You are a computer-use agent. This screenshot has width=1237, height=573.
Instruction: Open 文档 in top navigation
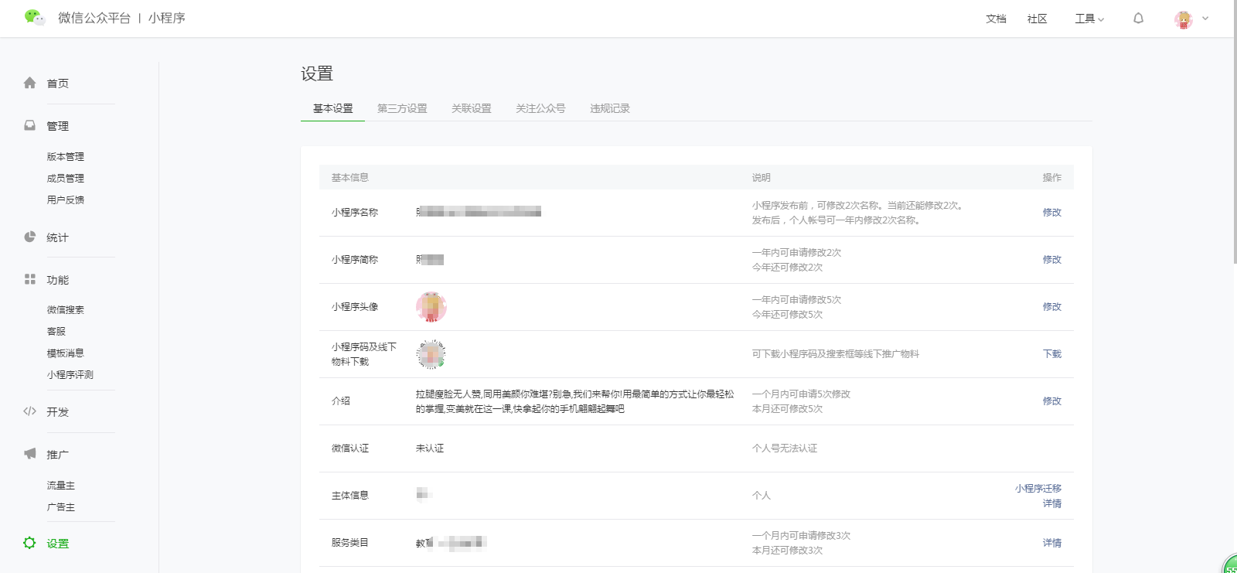coord(996,19)
